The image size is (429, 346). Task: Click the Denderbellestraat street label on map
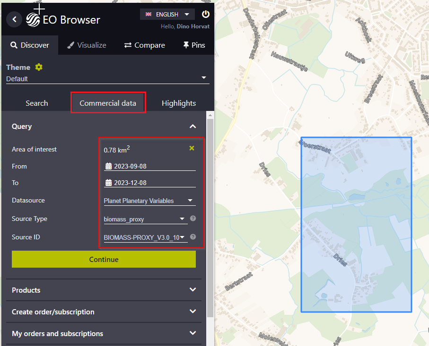click(251, 34)
